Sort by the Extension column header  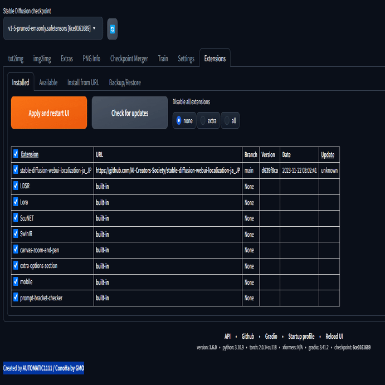pos(30,154)
